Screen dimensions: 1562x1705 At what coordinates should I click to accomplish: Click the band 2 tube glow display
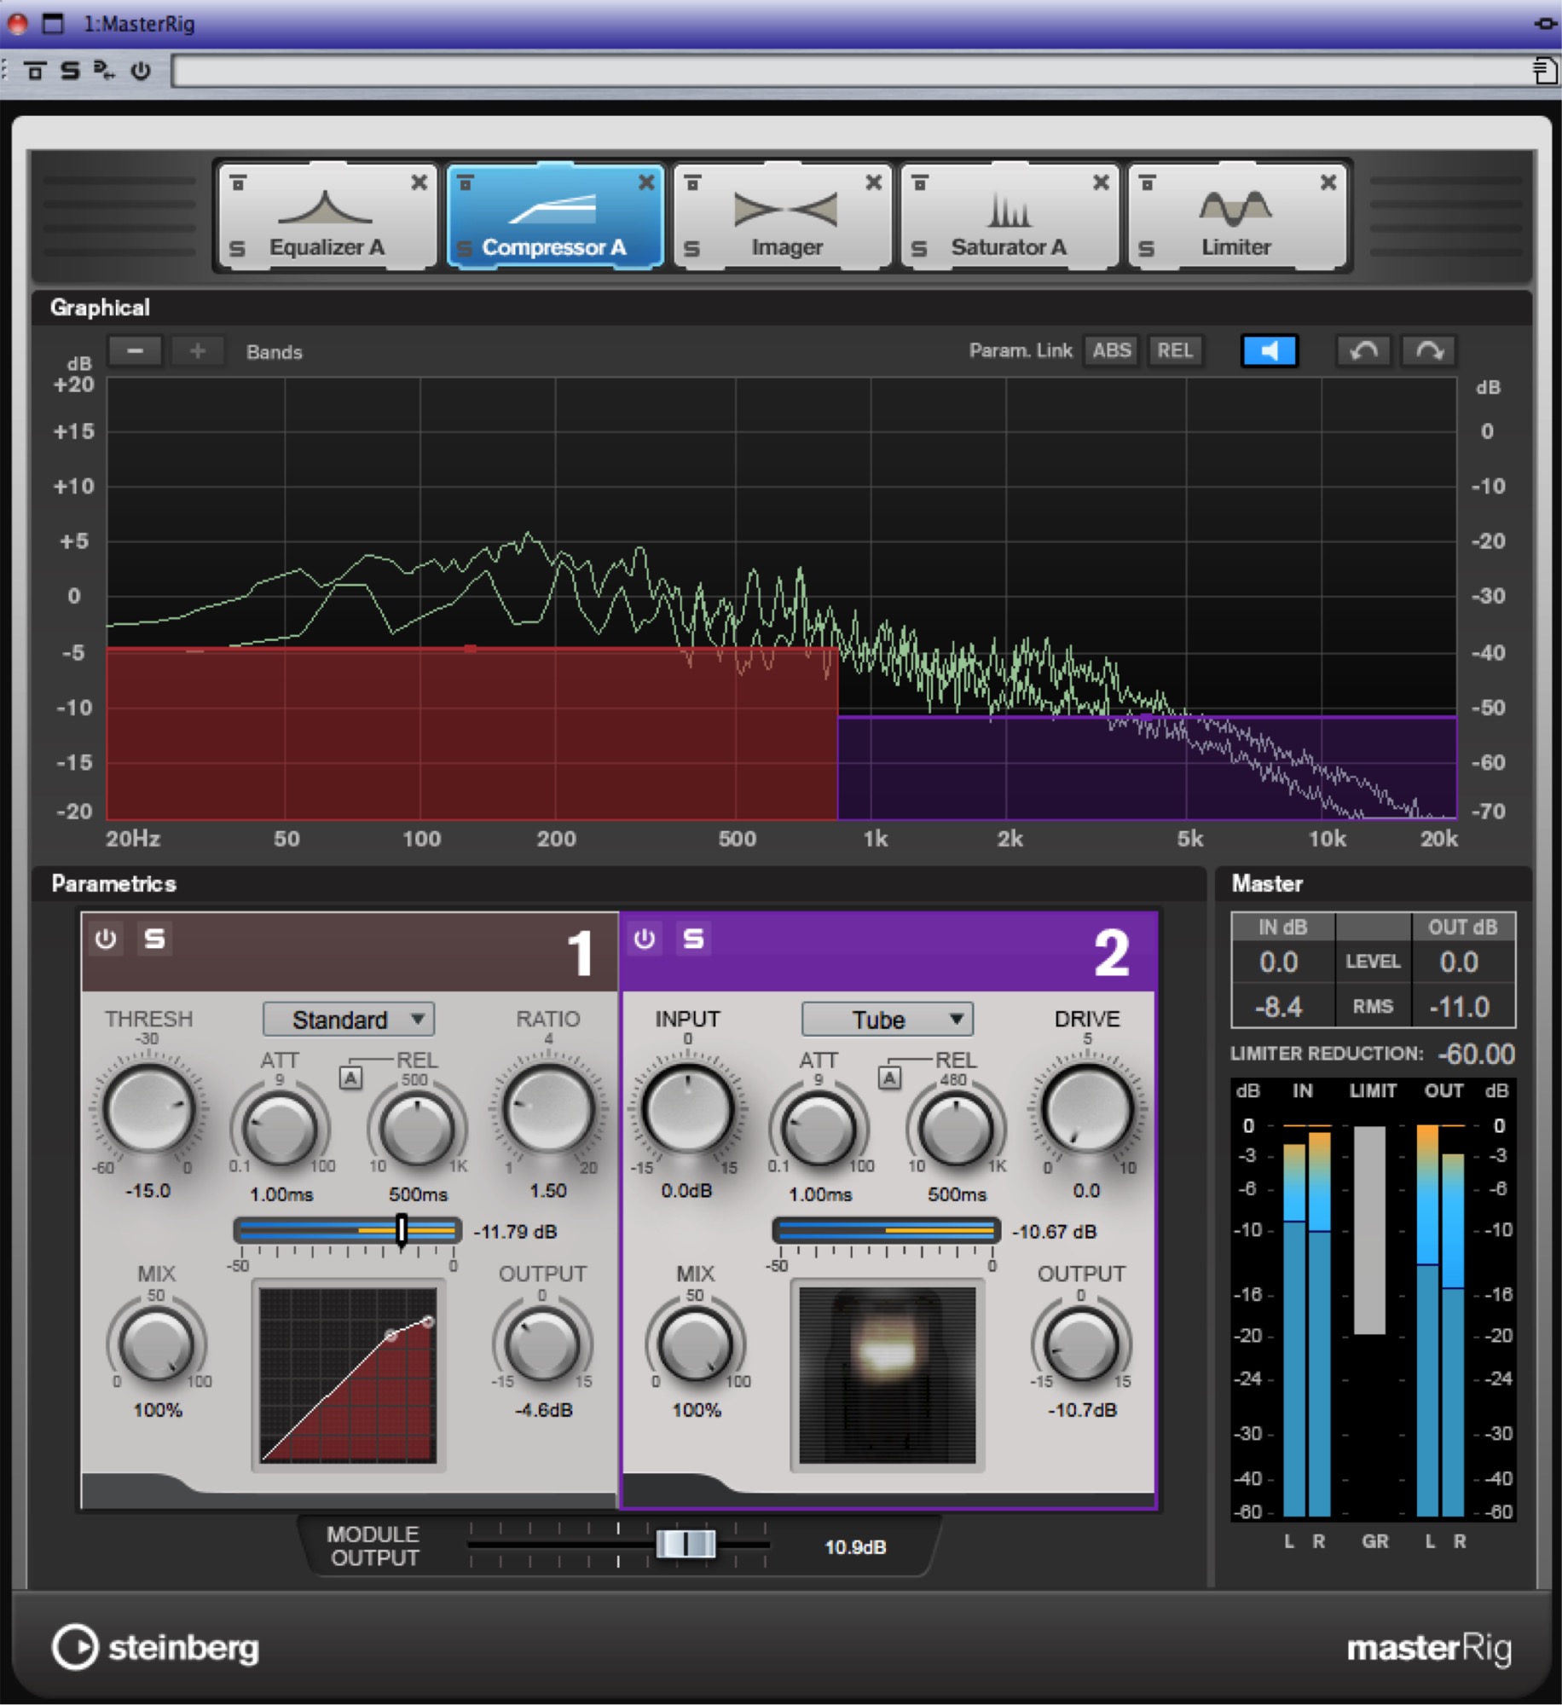pyautogui.click(x=887, y=1374)
